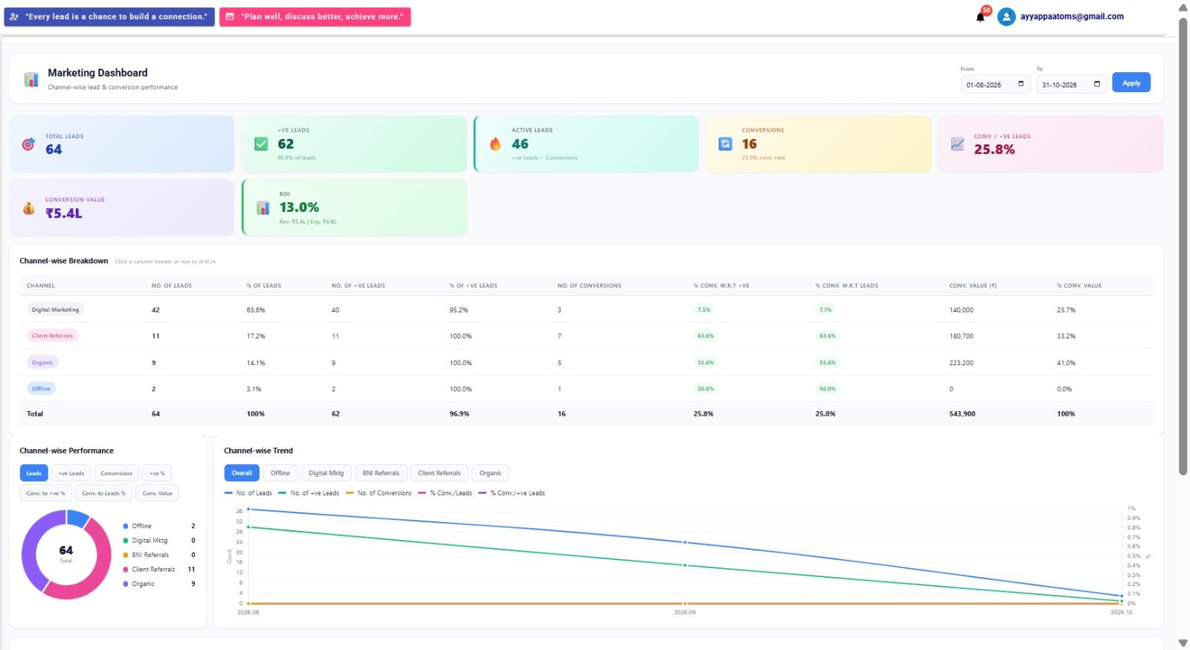This screenshot has height=650, width=1190.
Task: Drill into Client Referrals channel row
Action: [586, 335]
